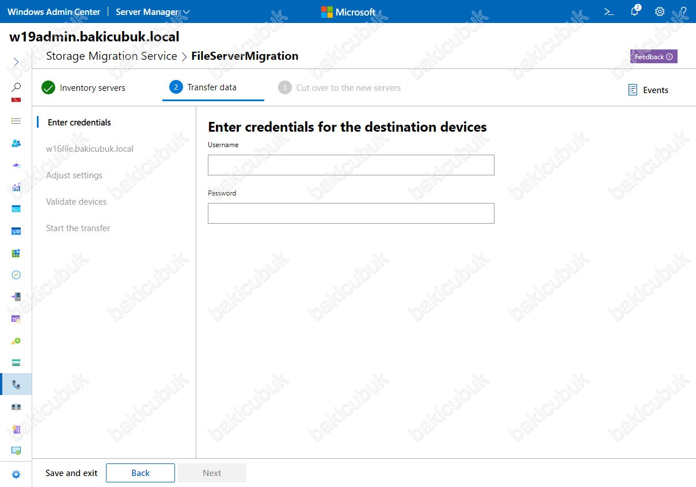696x487 pixels.
Task: Open the Firewall tool in the sidebar
Action: [x=16, y=100]
